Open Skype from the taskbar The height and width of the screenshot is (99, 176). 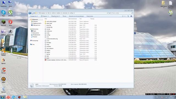[14, 97]
